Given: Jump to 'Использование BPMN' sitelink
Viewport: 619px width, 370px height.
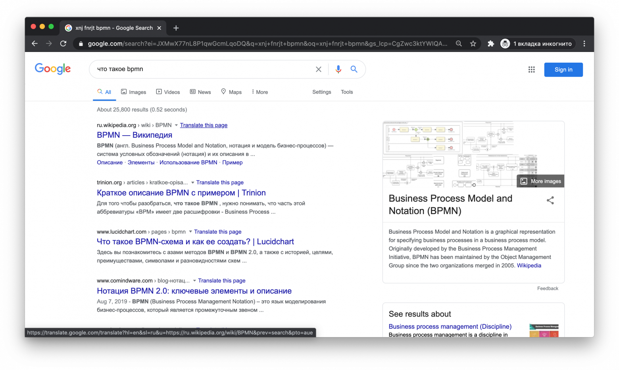Looking at the screenshot, I should 188,163.
